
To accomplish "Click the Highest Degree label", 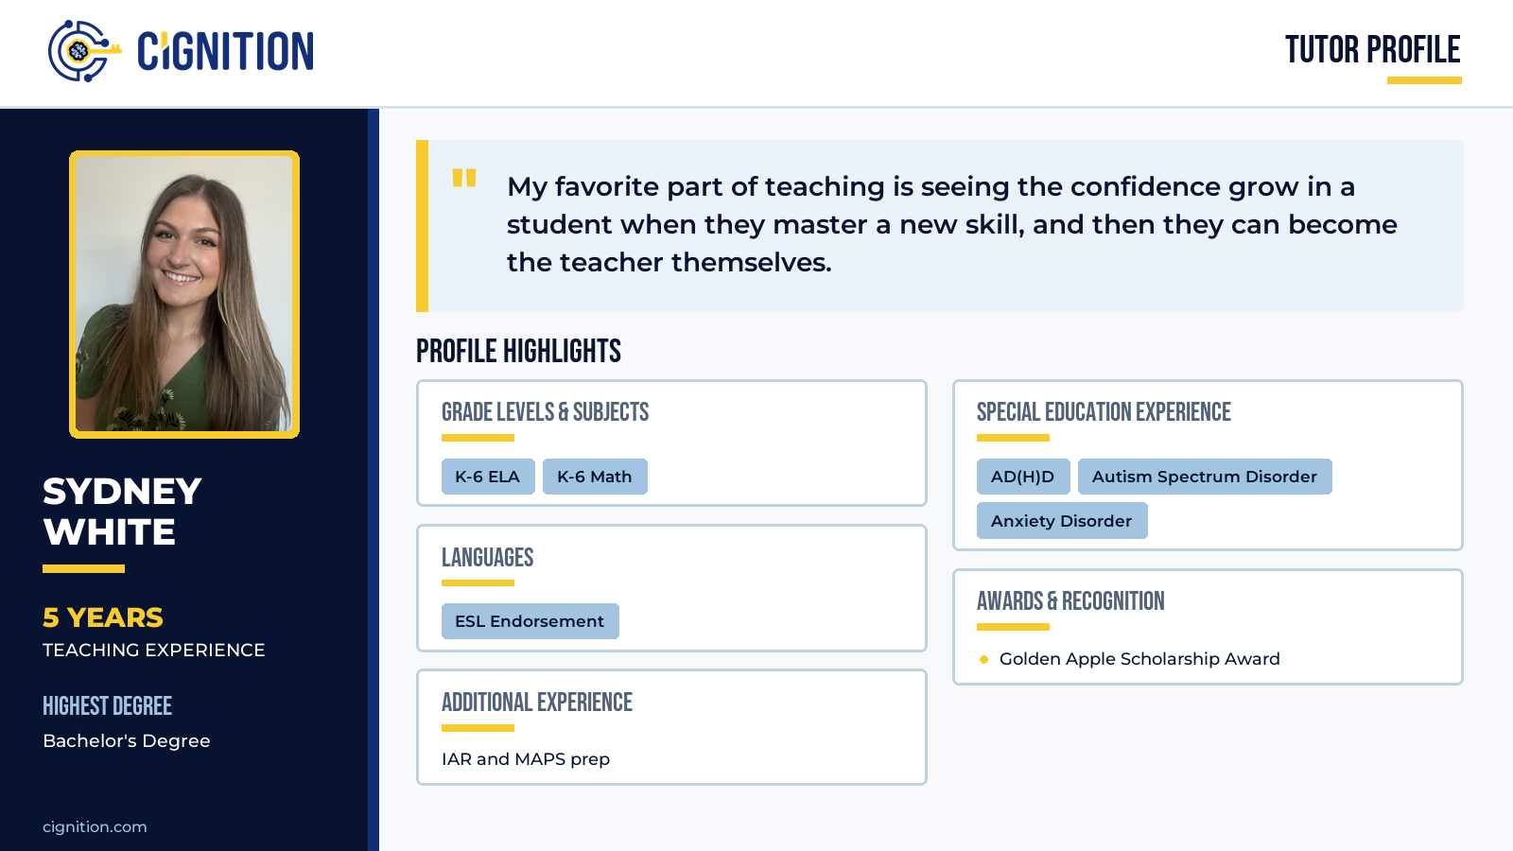I will click(x=107, y=706).
